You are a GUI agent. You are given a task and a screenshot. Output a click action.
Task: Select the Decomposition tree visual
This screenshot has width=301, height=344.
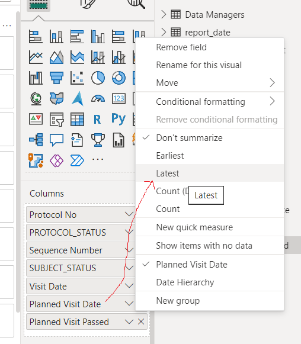pos(36,140)
